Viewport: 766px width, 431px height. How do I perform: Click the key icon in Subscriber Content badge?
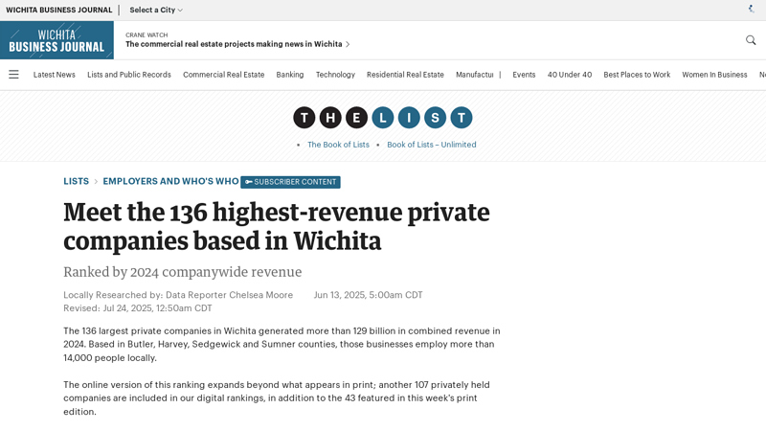tap(249, 182)
